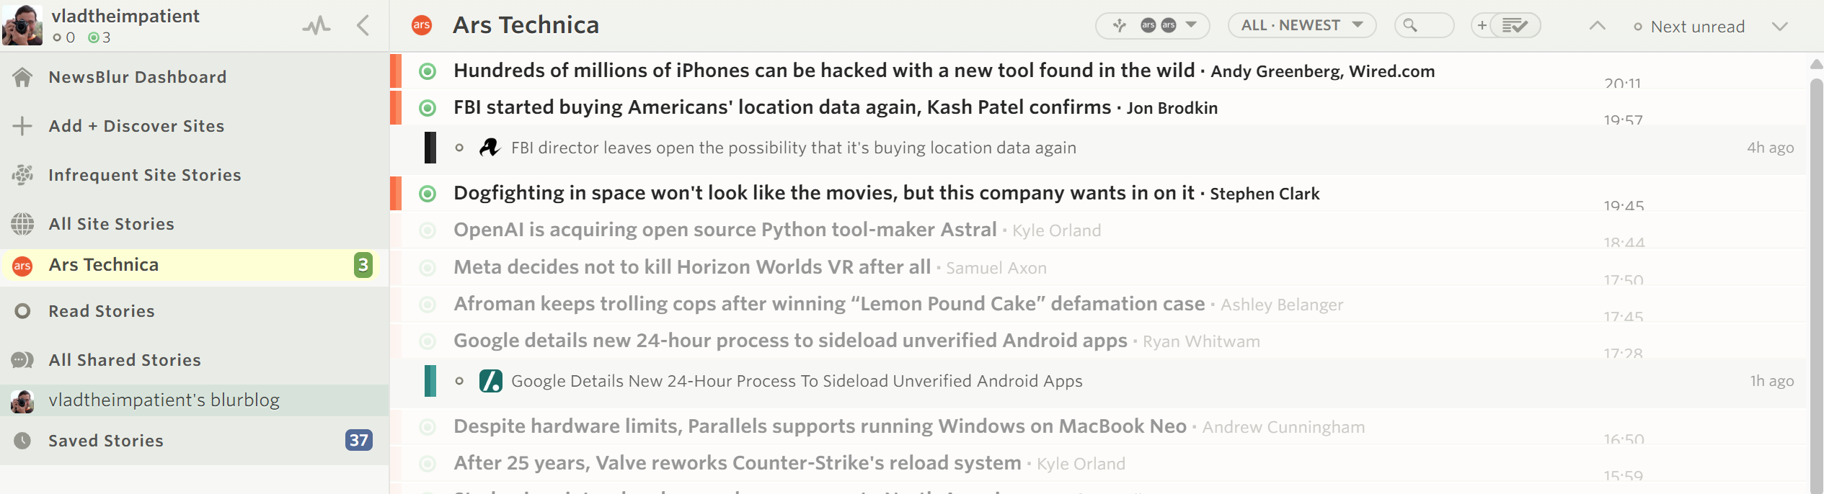
Task: Open Read Stories in the sidebar
Action: point(101,311)
